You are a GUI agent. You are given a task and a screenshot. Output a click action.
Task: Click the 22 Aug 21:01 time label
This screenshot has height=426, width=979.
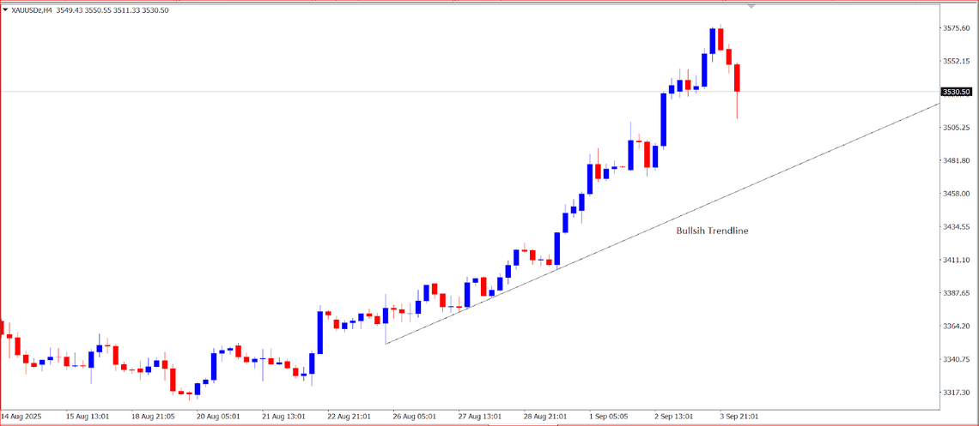350,417
